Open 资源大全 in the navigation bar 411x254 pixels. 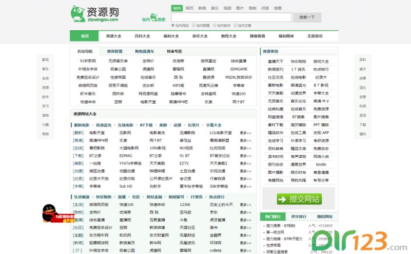pos(114,36)
